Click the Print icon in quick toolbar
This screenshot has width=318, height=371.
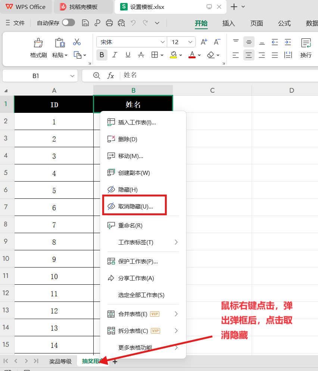109,23
